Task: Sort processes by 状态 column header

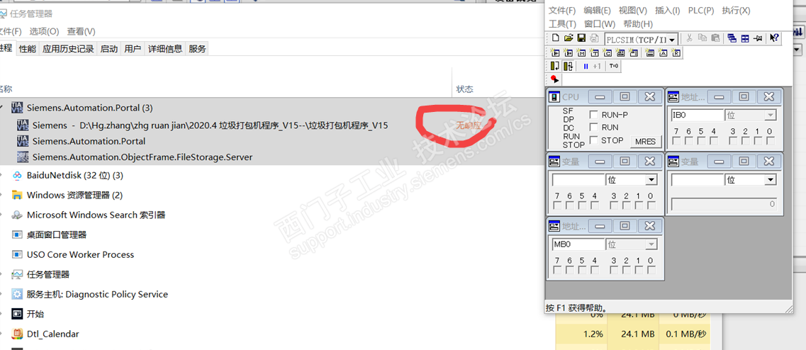Action: [465, 89]
